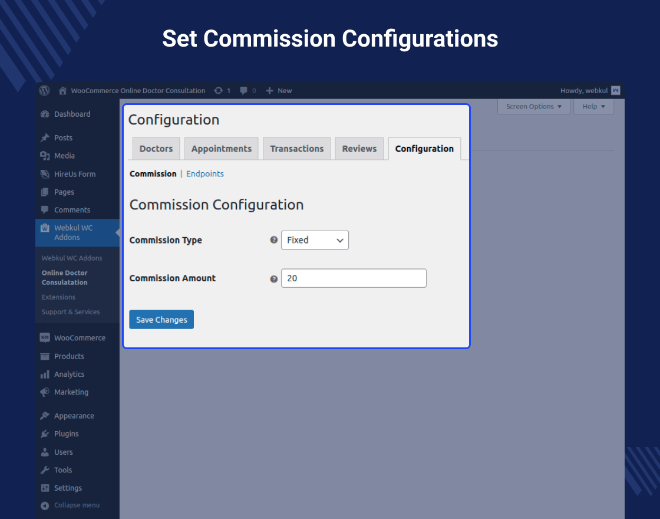The image size is (660, 519).
Task: Expand the Help dropdown
Action: point(593,107)
